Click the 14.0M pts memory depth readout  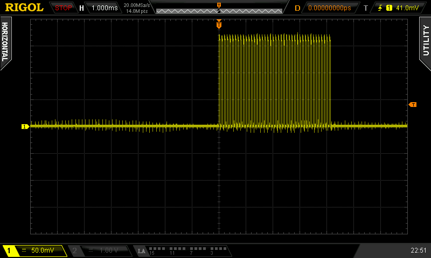coord(137,11)
